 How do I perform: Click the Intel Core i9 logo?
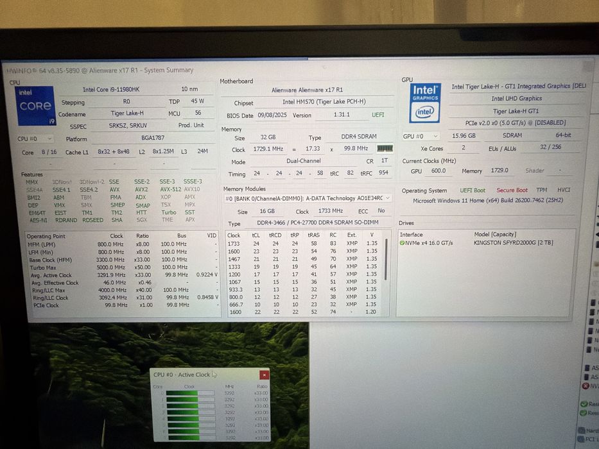35,106
